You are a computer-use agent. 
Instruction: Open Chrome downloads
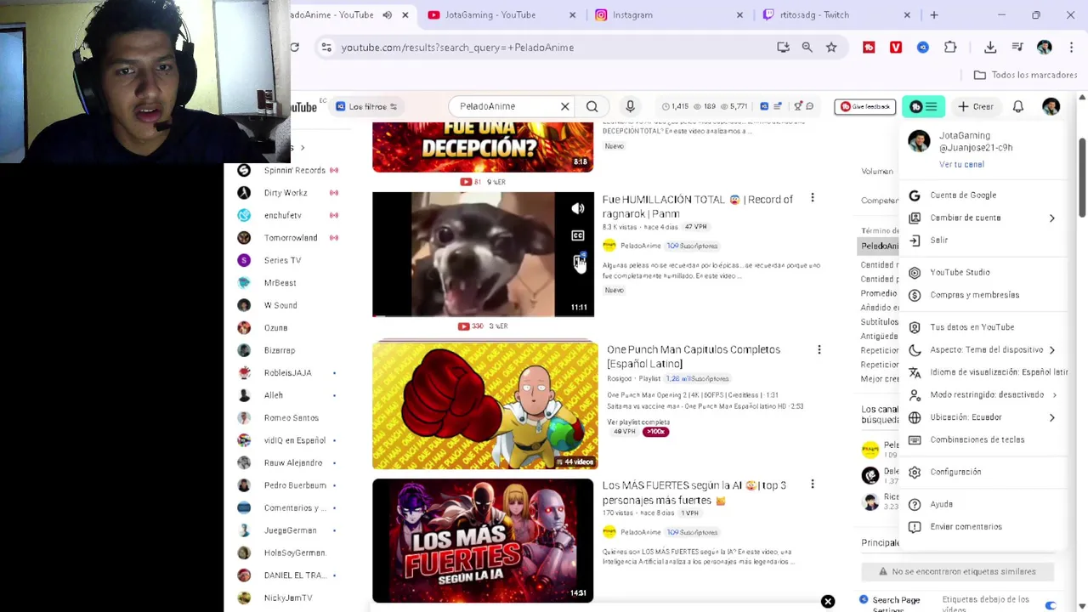click(x=990, y=48)
